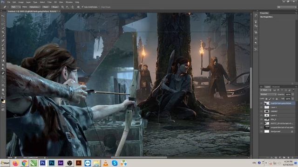Open the workspace switcher dropdown
298x167 pixels.
point(287,7)
